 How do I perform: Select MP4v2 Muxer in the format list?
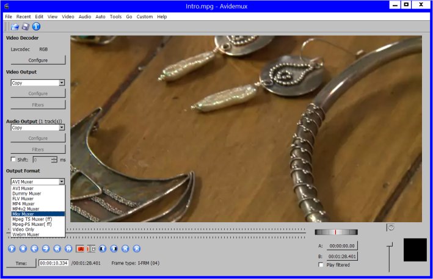tap(38, 209)
